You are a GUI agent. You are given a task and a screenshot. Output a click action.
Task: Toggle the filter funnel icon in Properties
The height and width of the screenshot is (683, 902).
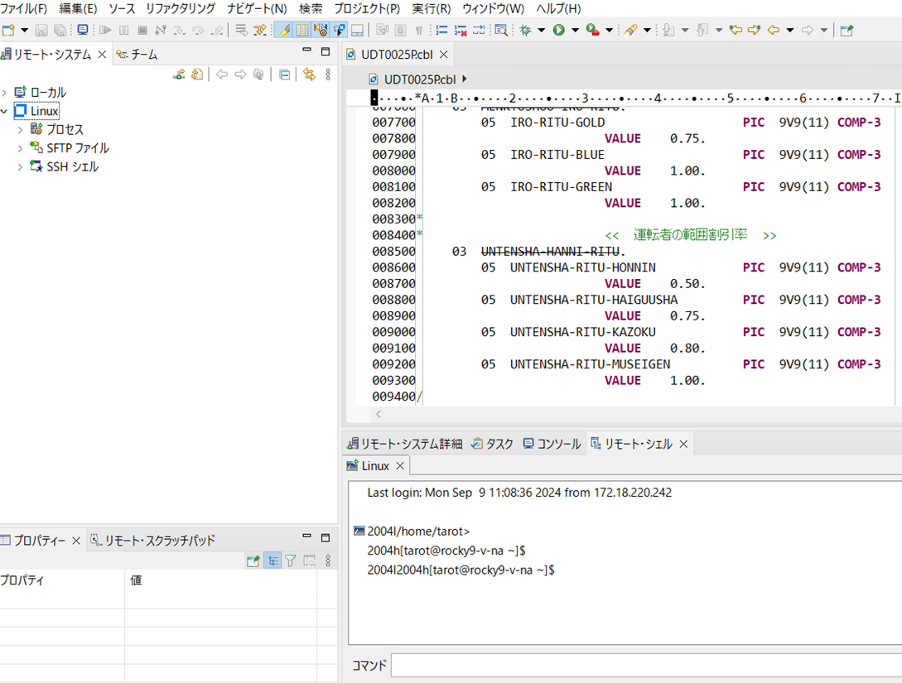(291, 560)
